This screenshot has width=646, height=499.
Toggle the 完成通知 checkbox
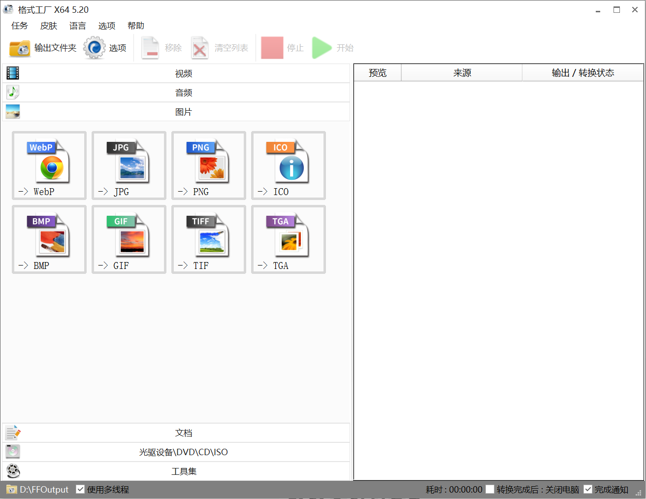tap(588, 489)
